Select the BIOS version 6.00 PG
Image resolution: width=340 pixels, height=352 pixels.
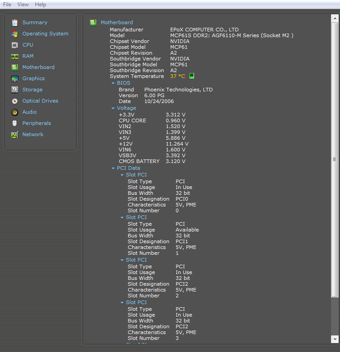pos(154,95)
